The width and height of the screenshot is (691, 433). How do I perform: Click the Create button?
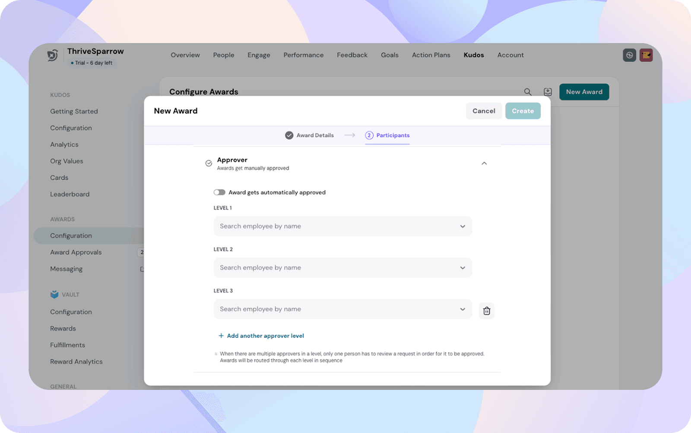pyautogui.click(x=523, y=111)
